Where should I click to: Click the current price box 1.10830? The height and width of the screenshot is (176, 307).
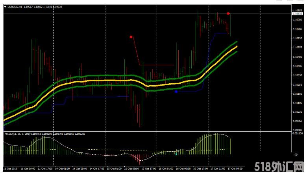(297, 14)
